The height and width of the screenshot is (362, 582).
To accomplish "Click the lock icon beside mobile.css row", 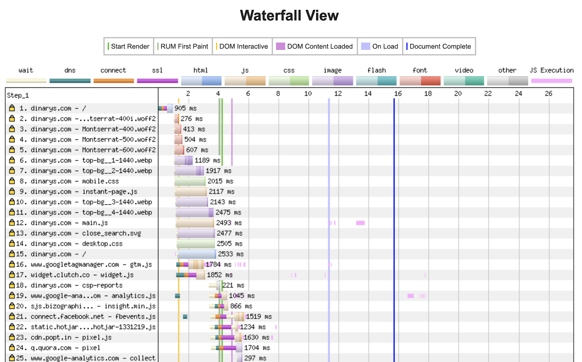I will click(12, 181).
